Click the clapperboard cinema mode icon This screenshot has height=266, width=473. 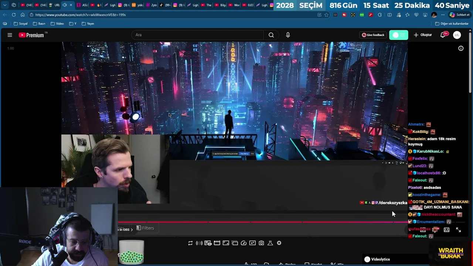[x=217, y=243]
